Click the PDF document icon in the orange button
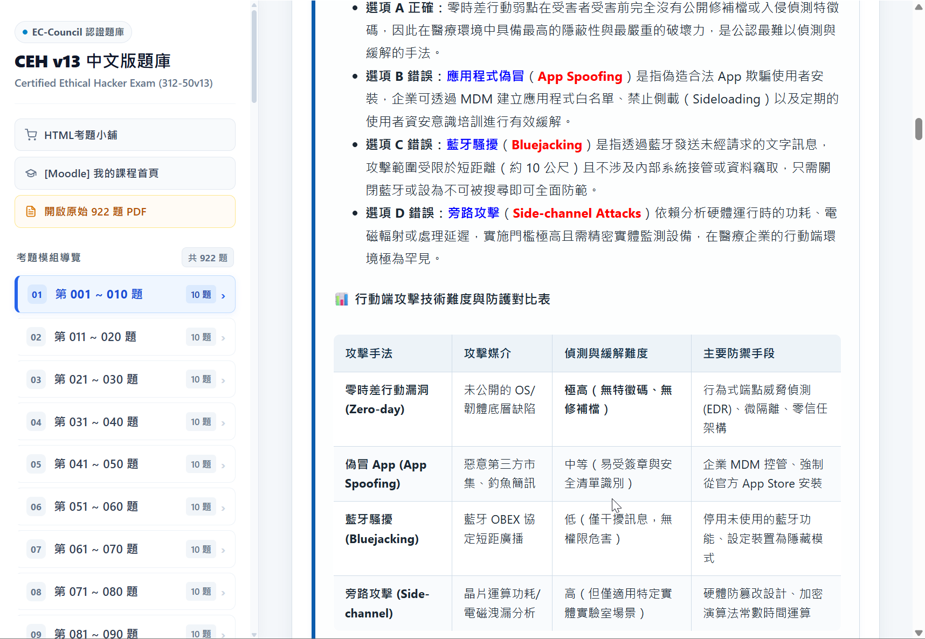 31,211
